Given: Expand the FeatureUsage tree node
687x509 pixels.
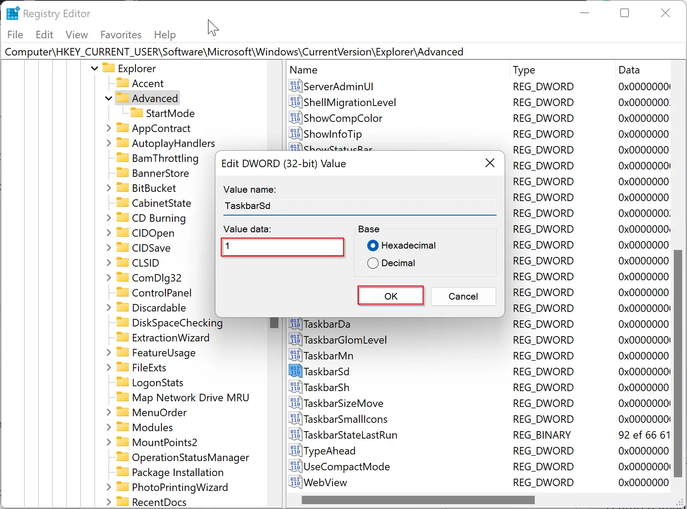Looking at the screenshot, I should pos(109,352).
